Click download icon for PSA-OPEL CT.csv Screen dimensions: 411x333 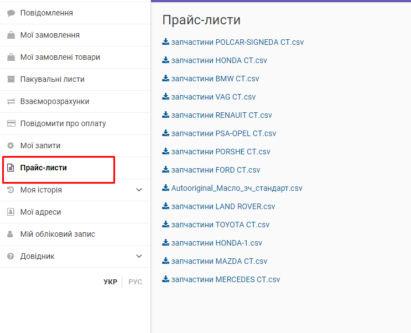(x=165, y=133)
